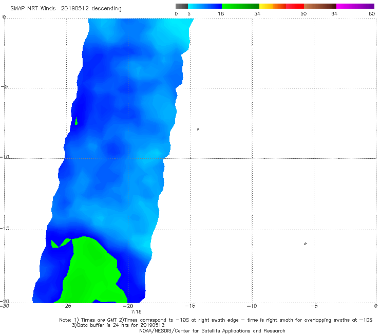The width and height of the screenshot is (380, 334).
Task: Click the swath time label '7:18'
Action: coord(136,311)
